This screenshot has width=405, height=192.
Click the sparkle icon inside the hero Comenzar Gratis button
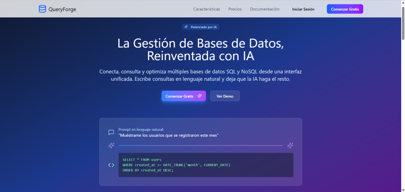200,96
